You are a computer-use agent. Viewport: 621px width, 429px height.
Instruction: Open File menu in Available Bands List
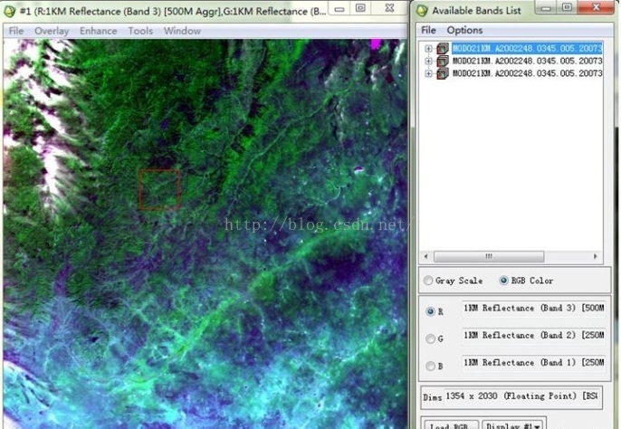[x=428, y=30]
